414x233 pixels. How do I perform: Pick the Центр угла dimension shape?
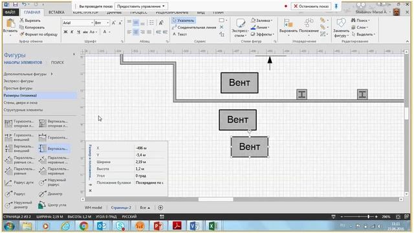point(52,205)
